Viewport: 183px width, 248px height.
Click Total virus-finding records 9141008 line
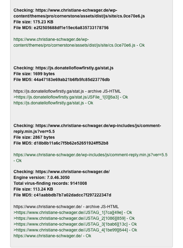(x=50, y=183)
